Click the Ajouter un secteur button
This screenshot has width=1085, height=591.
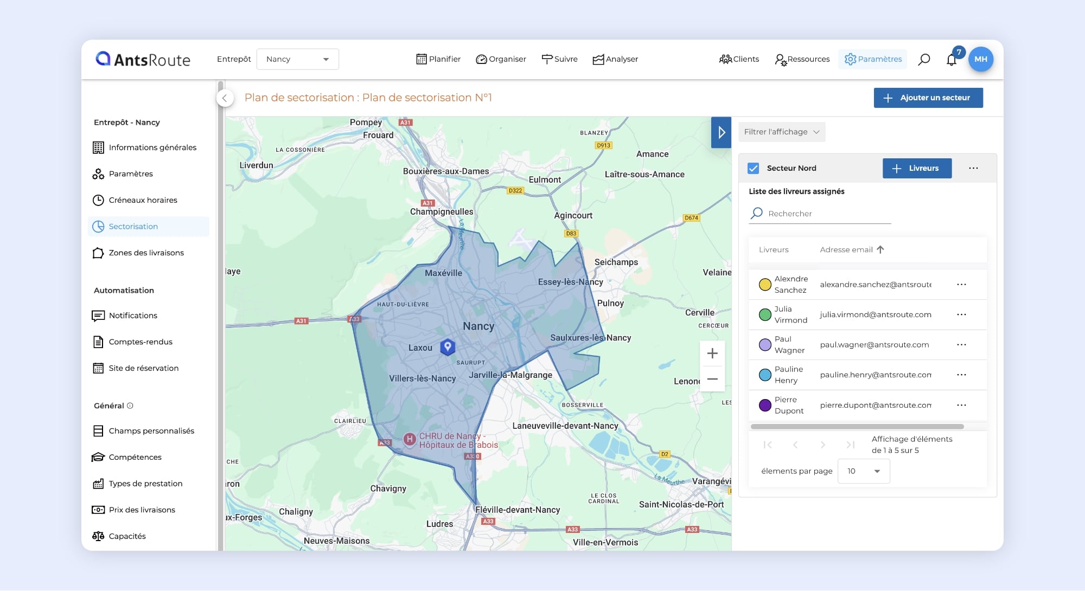point(928,98)
